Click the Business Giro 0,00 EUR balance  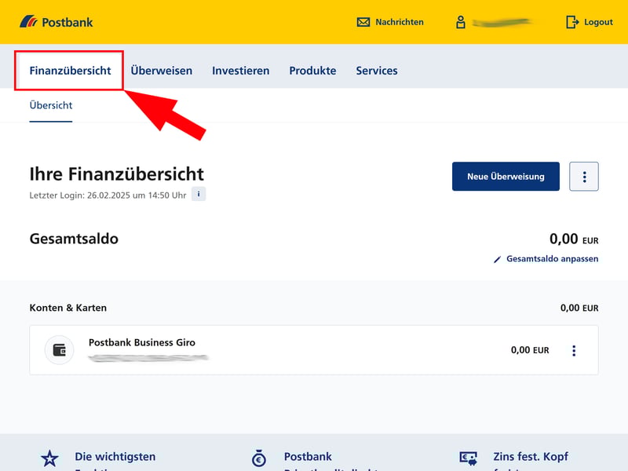coord(530,350)
